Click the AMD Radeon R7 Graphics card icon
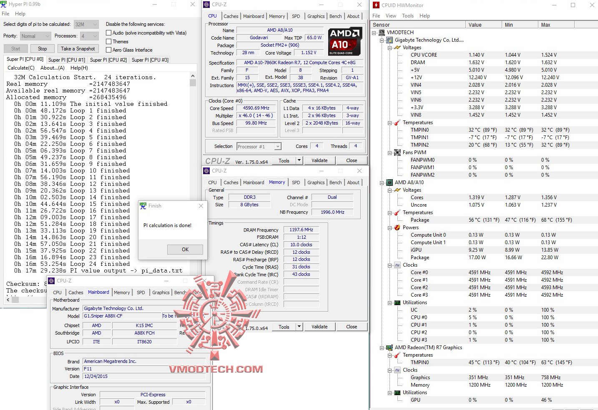The width and height of the screenshot is (598, 410). click(389, 347)
